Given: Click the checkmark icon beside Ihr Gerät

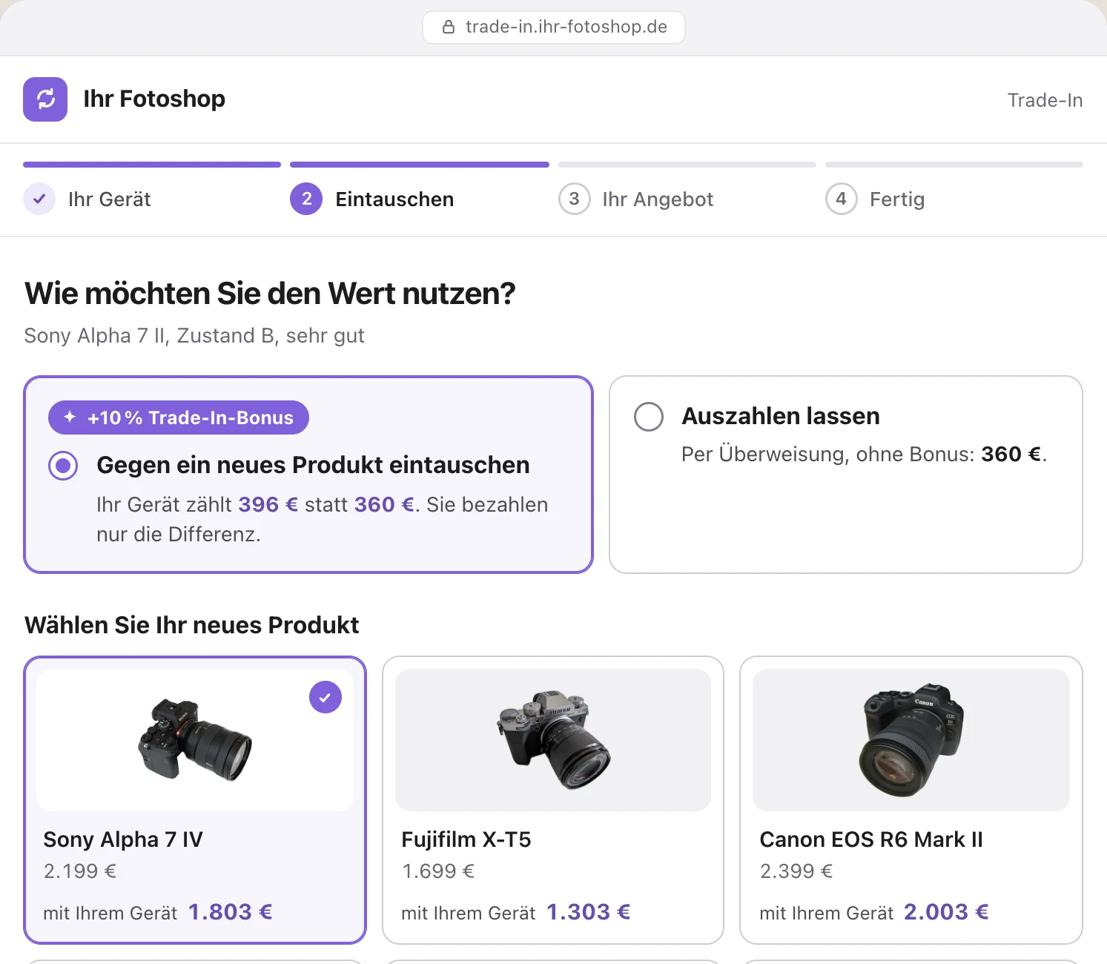Looking at the screenshot, I should [39, 199].
